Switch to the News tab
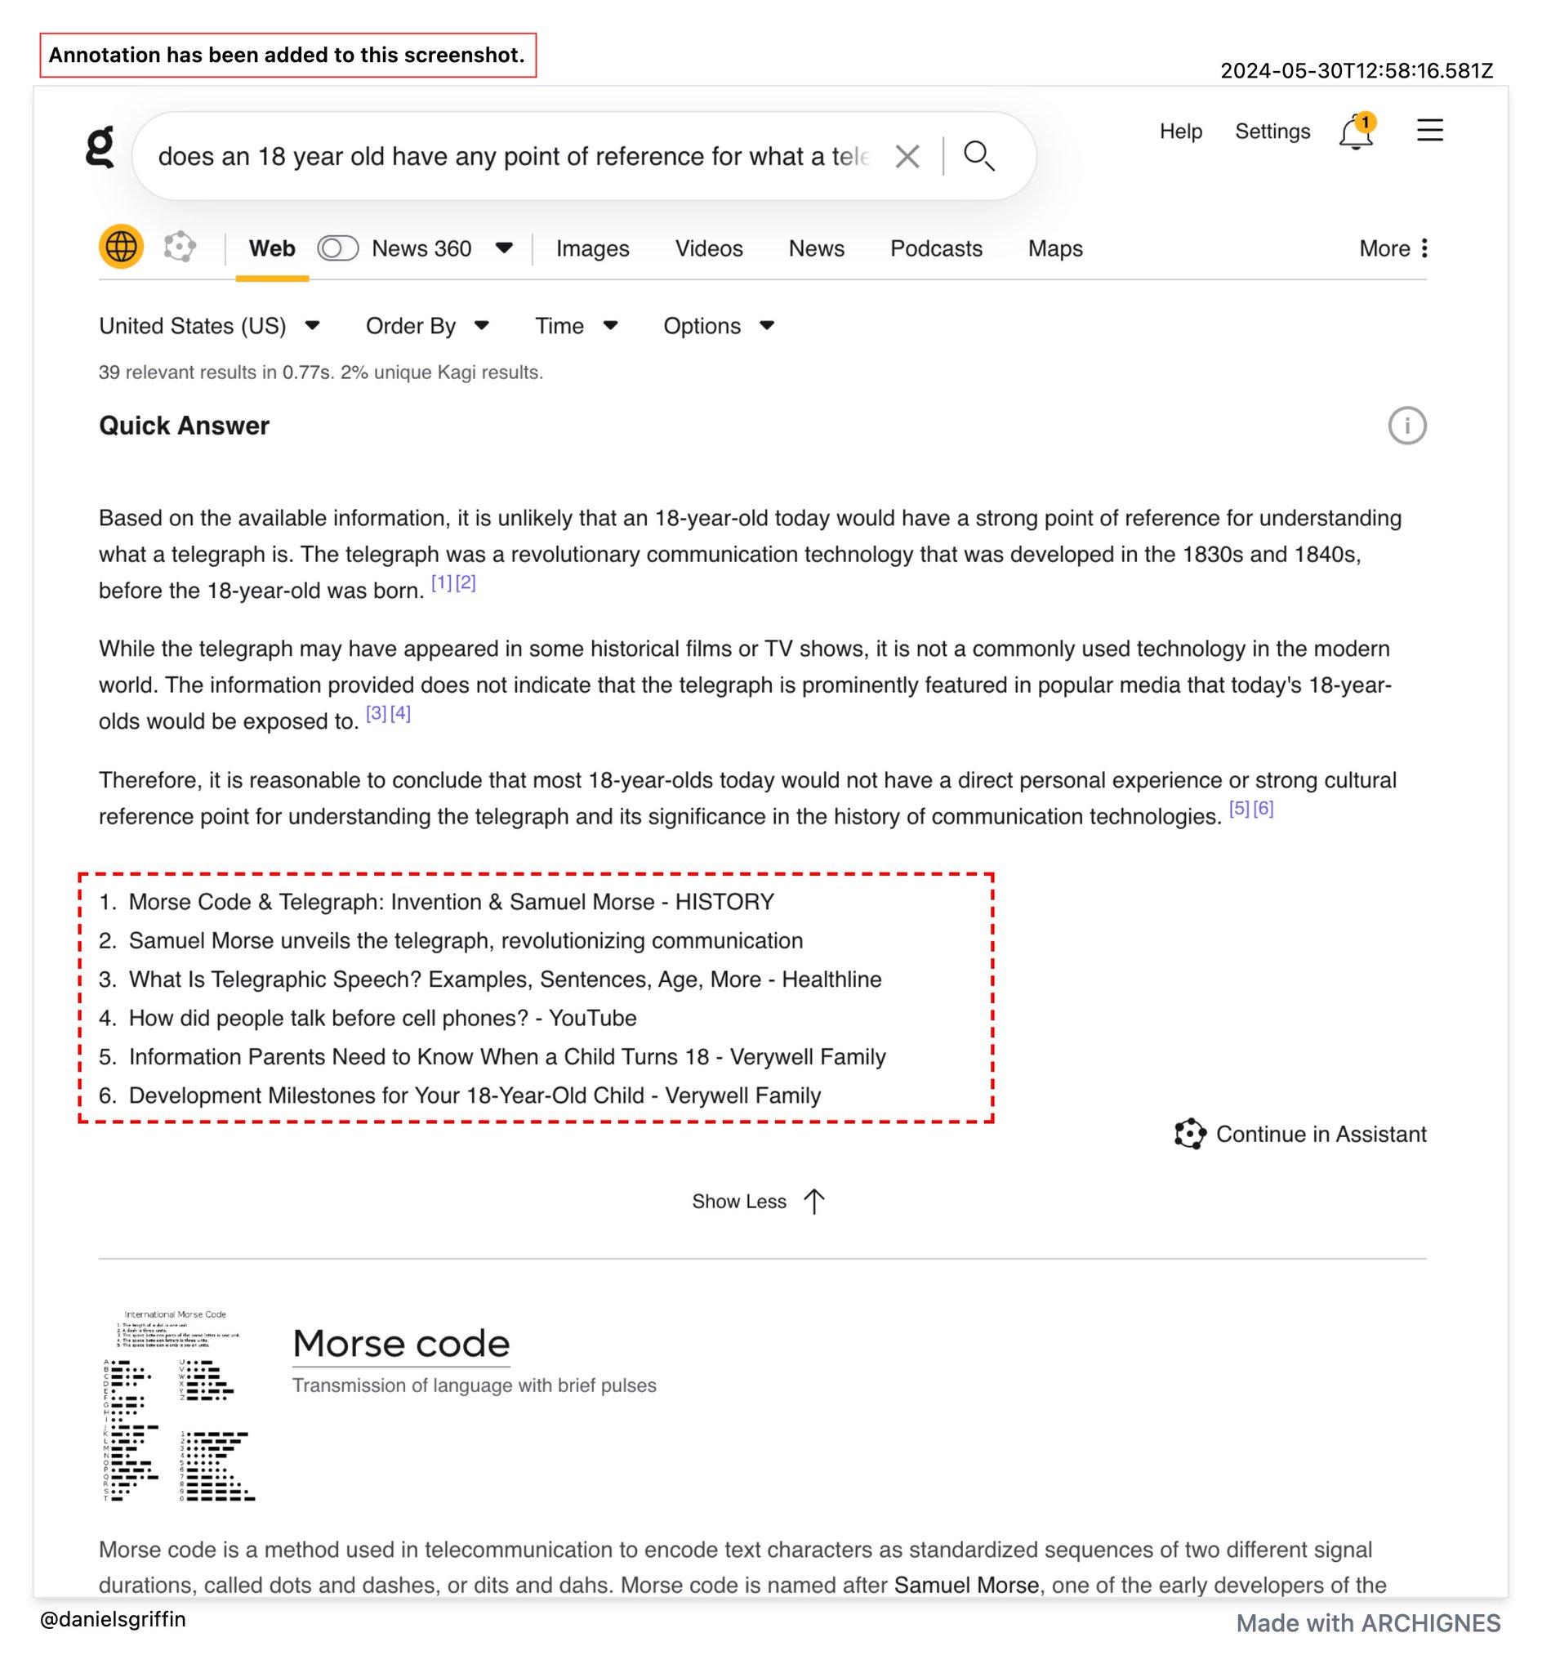 [816, 248]
